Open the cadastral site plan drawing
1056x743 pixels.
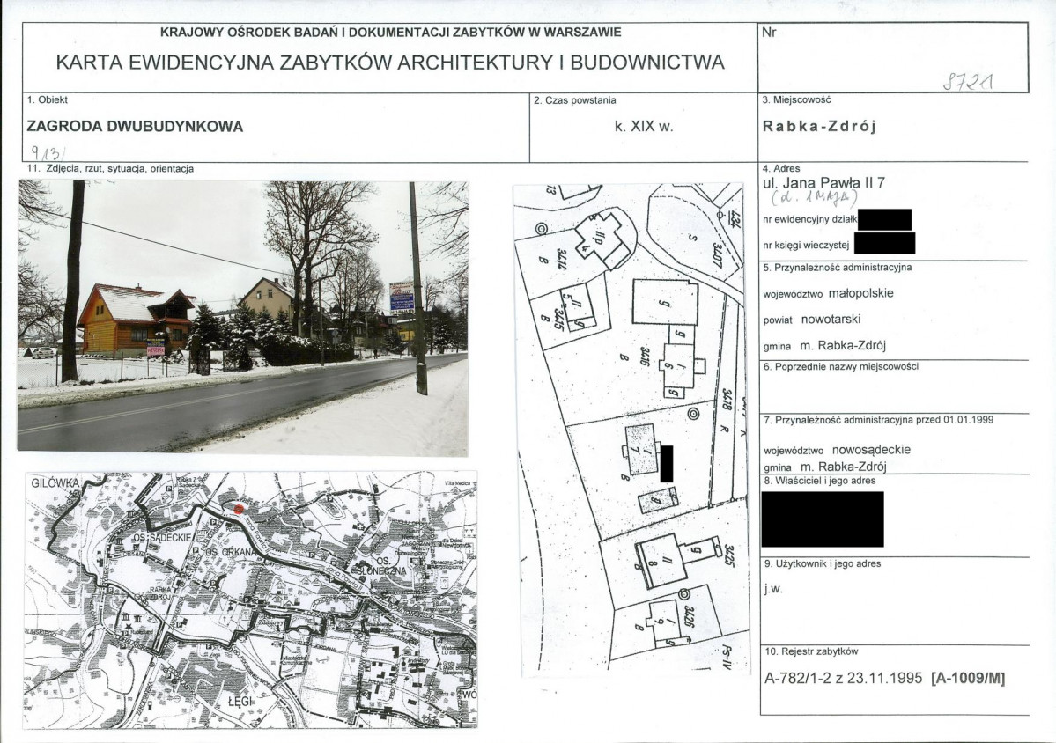[x=631, y=428]
